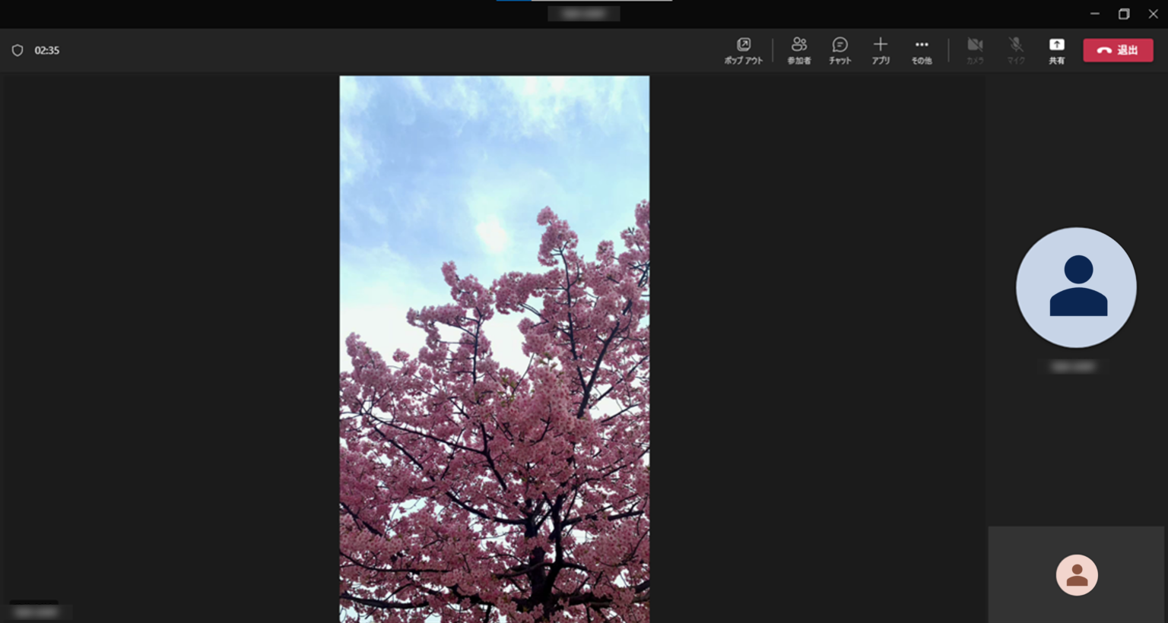Toggle the crossed-out camera to enable video
Viewport: 1168px width, 623px height.
(x=974, y=44)
